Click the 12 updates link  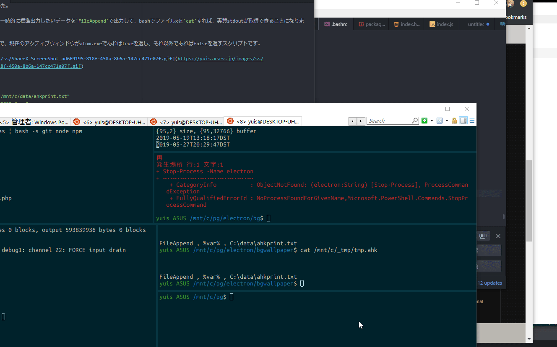coord(489,283)
